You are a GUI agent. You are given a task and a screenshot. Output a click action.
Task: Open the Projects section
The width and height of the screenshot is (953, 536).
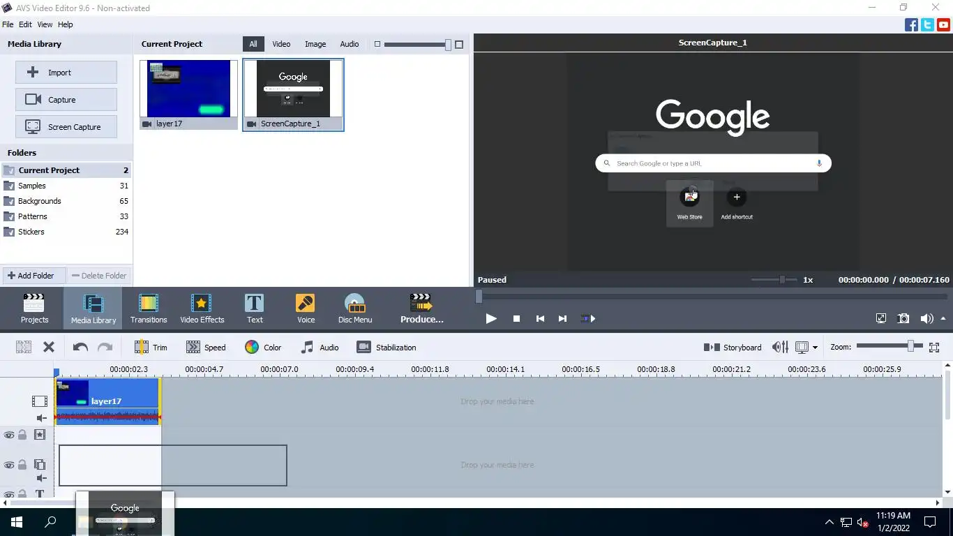point(34,308)
